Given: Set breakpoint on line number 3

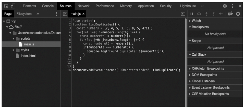Looking at the screenshot, I should [70, 28].
